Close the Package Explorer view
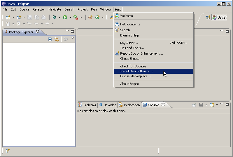 (37, 32)
